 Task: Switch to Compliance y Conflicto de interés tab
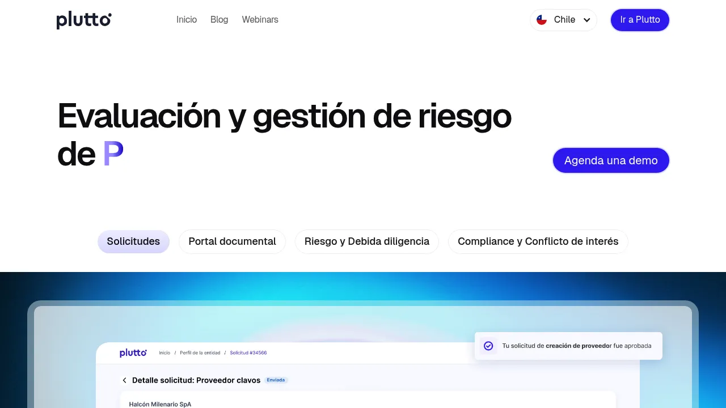pos(538,241)
